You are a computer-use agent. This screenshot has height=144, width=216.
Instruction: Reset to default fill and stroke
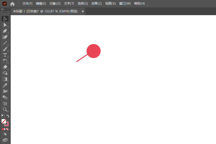click(3, 116)
